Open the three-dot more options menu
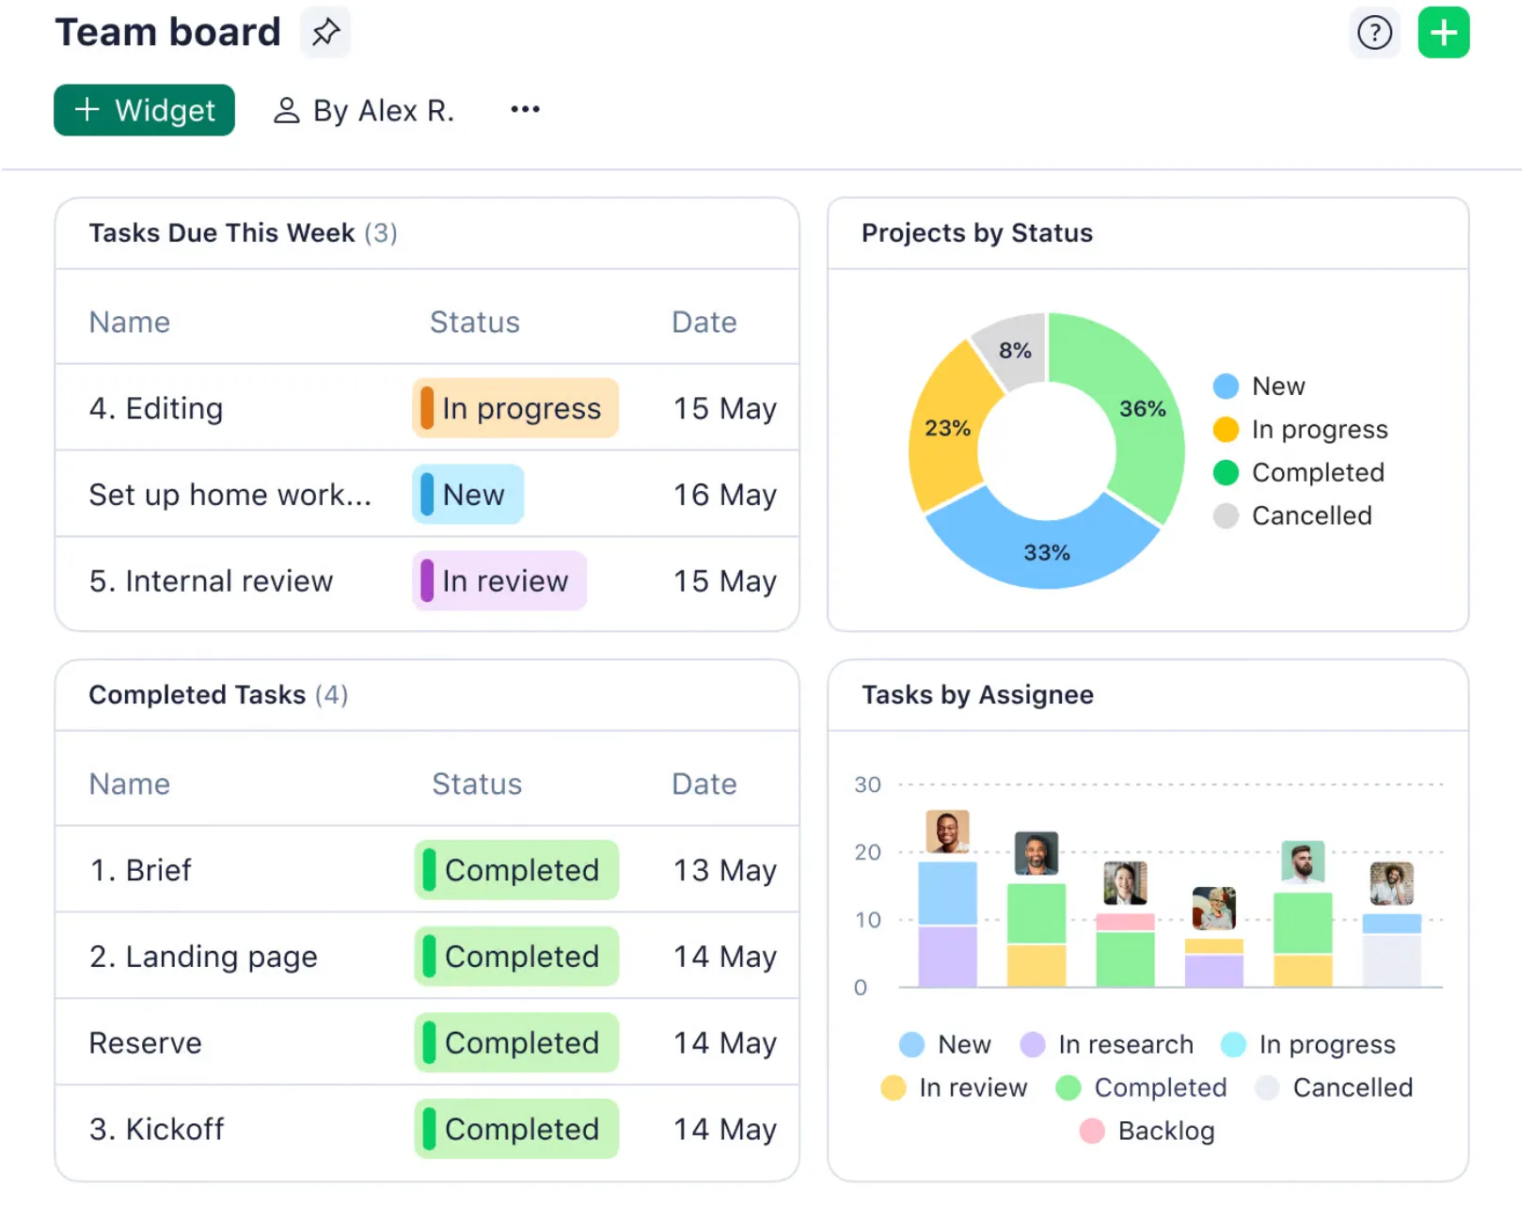 coord(525,110)
